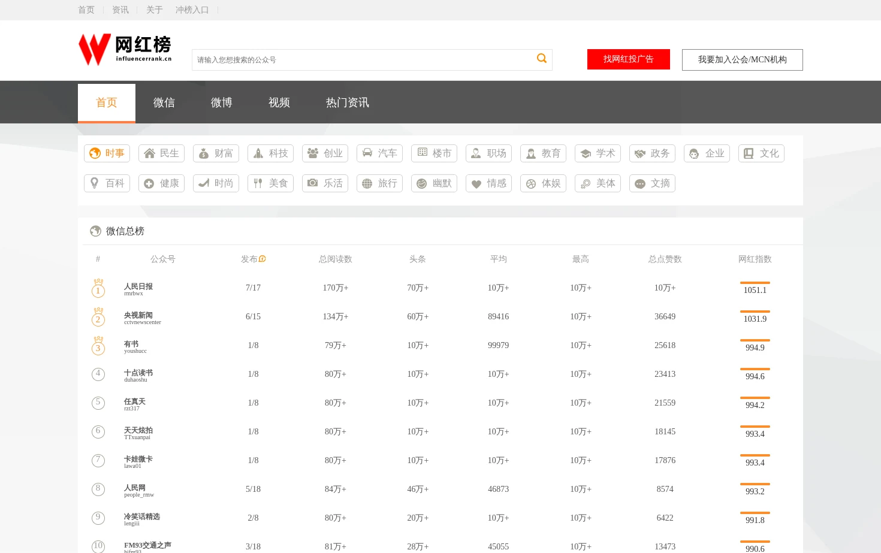Screen dimensions: 881x553
Task: Open the 十点读书 account
Action: [138, 373]
